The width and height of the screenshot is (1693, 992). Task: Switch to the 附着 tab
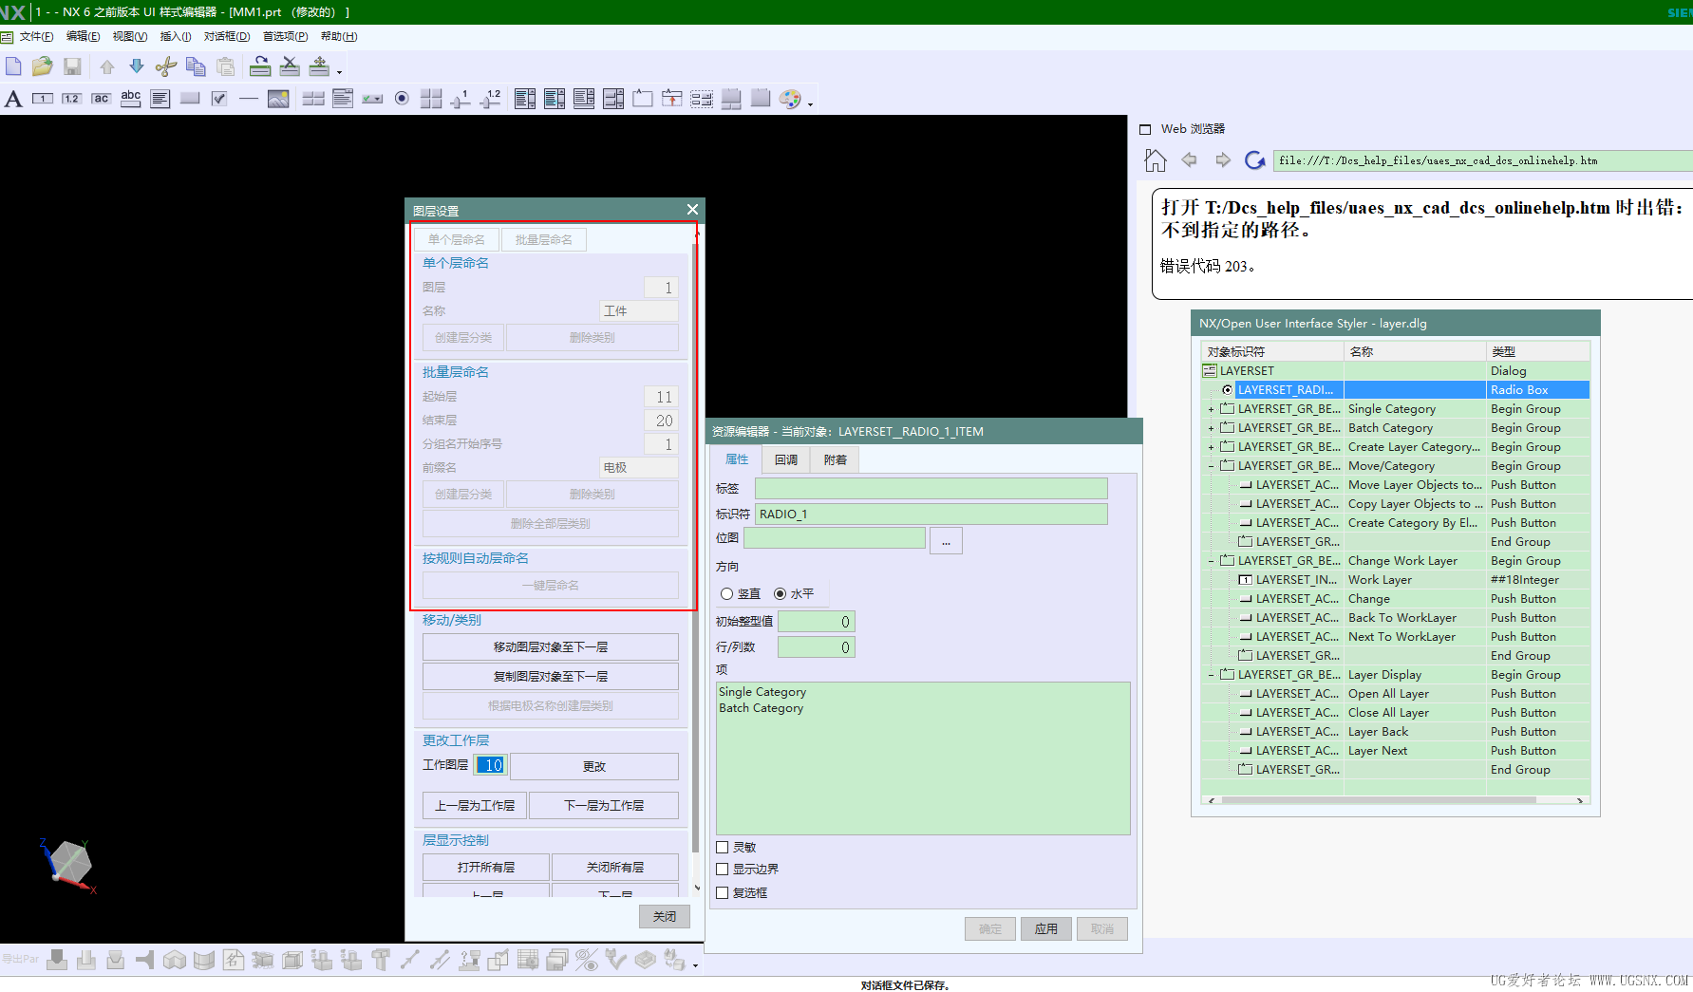[836, 460]
